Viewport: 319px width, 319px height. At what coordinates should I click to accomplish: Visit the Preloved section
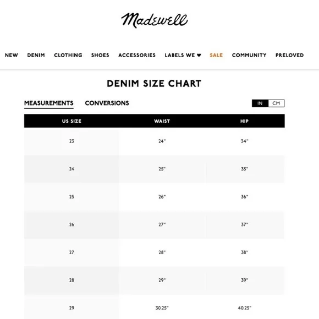pyautogui.click(x=289, y=55)
